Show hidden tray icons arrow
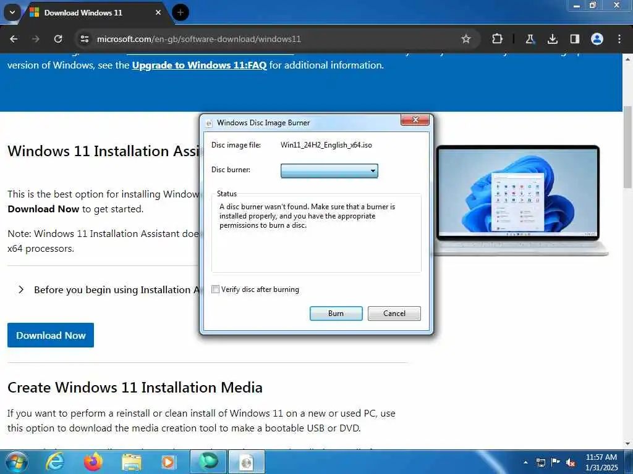Image resolution: width=633 pixels, height=474 pixels. tap(525, 462)
